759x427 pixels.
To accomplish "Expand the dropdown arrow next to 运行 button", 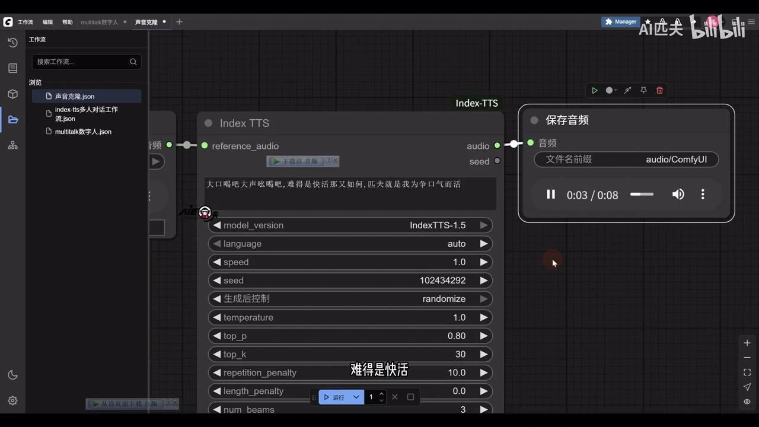I will (x=356, y=397).
